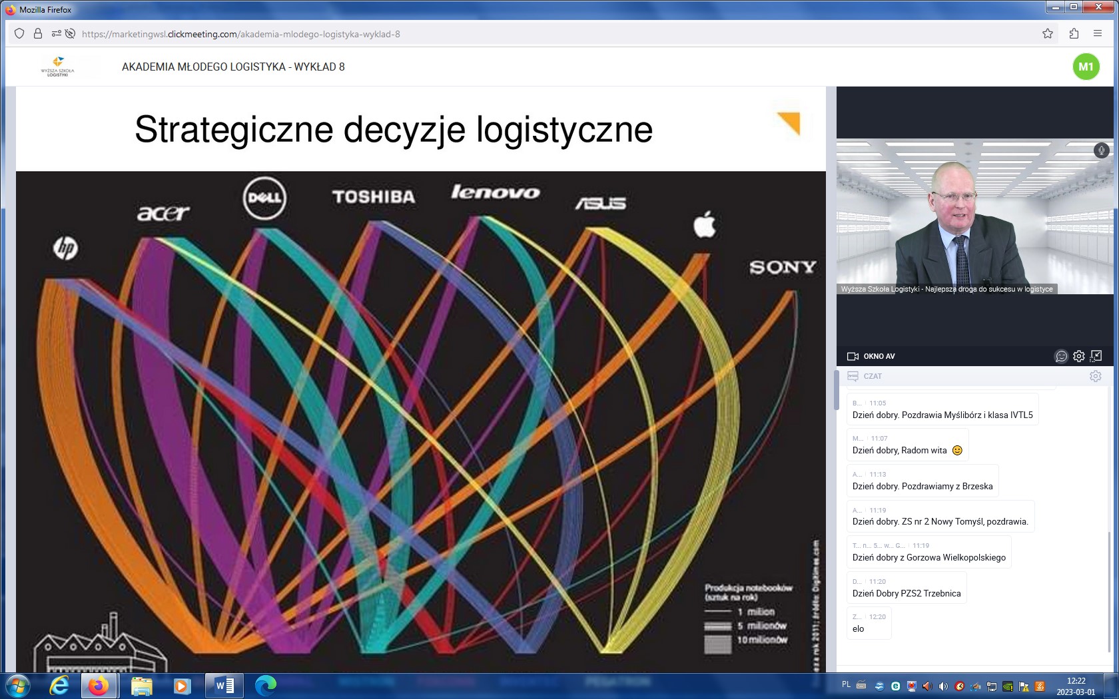The image size is (1119, 699).
Task: Open Microsoft Word from the taskbar
Action: point(224,685)
